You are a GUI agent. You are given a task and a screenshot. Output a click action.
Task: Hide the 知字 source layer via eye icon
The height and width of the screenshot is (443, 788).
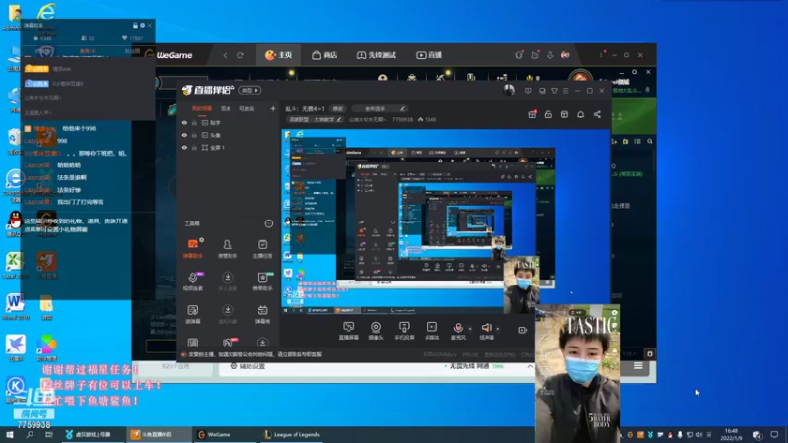[x=184, y=122]
